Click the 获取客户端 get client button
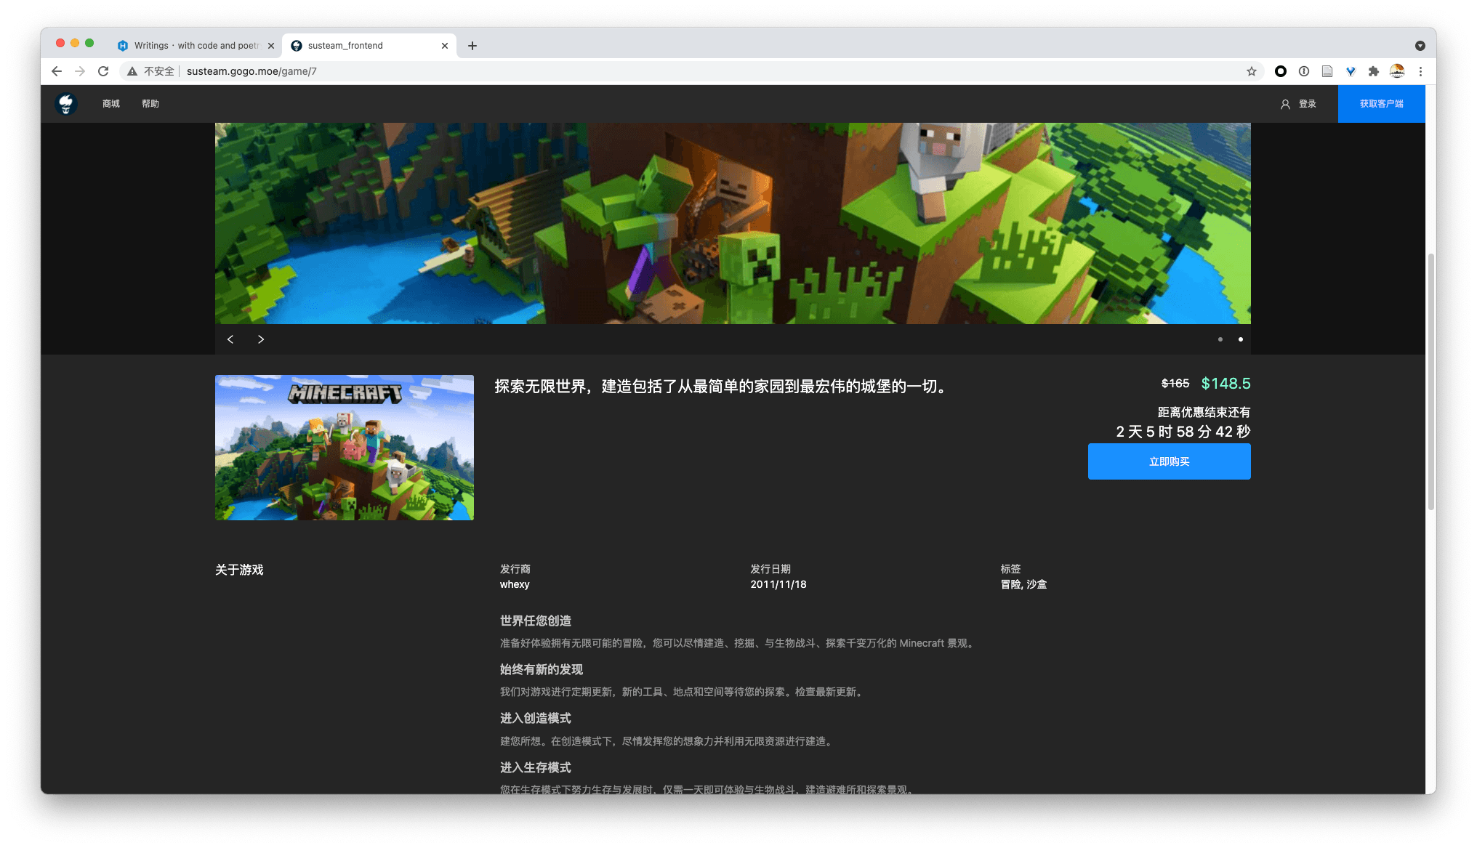This screenshot has width=1477, height=848. tap(1381, 104)
